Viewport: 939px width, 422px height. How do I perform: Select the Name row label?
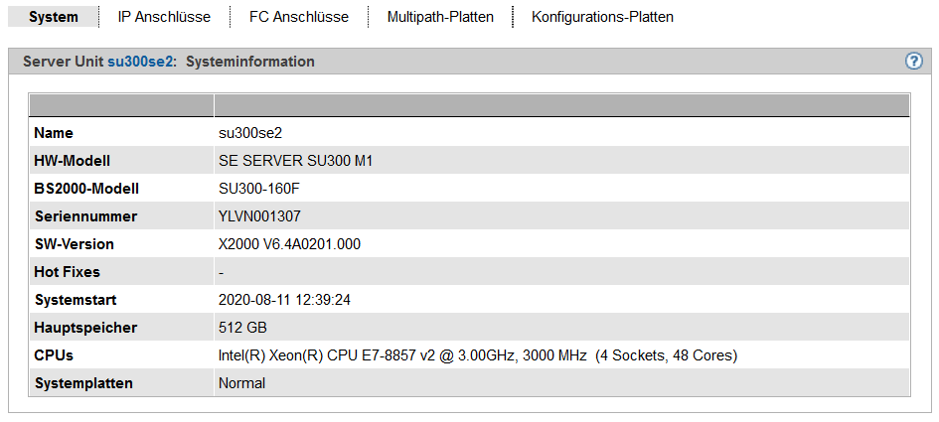54,133
